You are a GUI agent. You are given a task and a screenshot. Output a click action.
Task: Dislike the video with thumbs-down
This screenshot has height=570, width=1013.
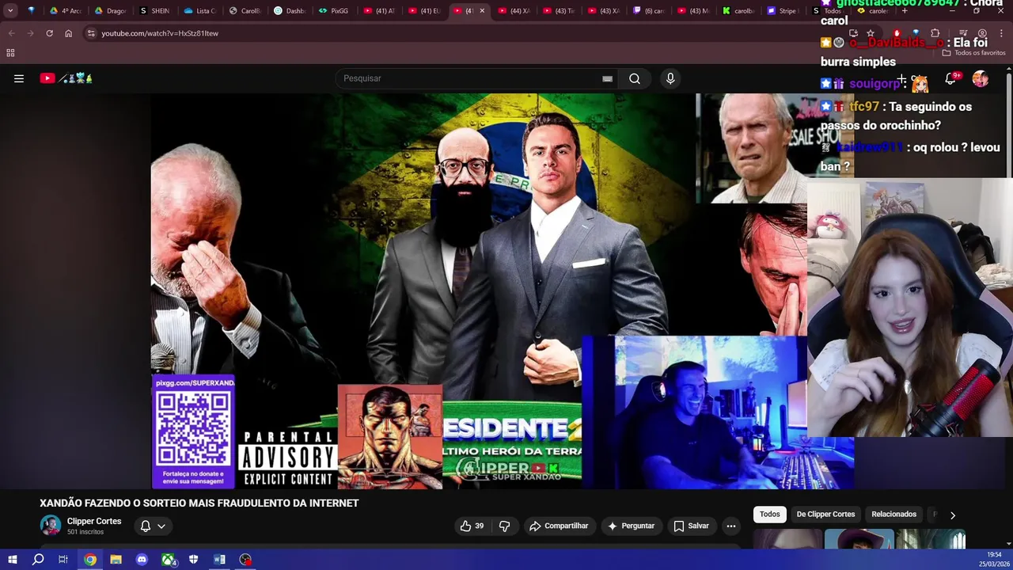pos(504,526)
